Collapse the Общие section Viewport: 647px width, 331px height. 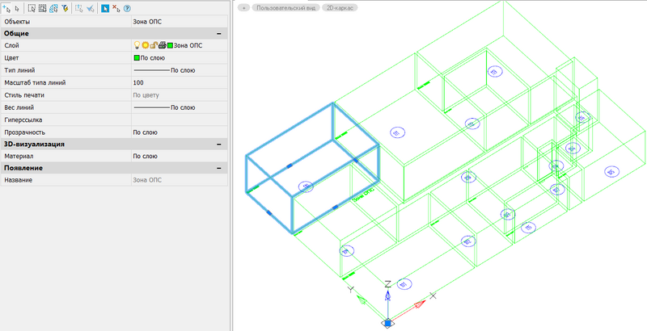[x=218, y=33]
